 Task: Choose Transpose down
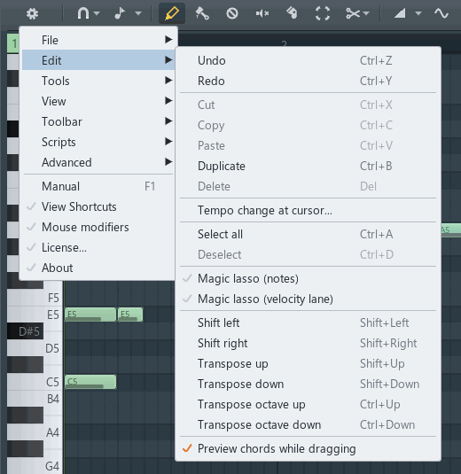[x=308, y=384]
